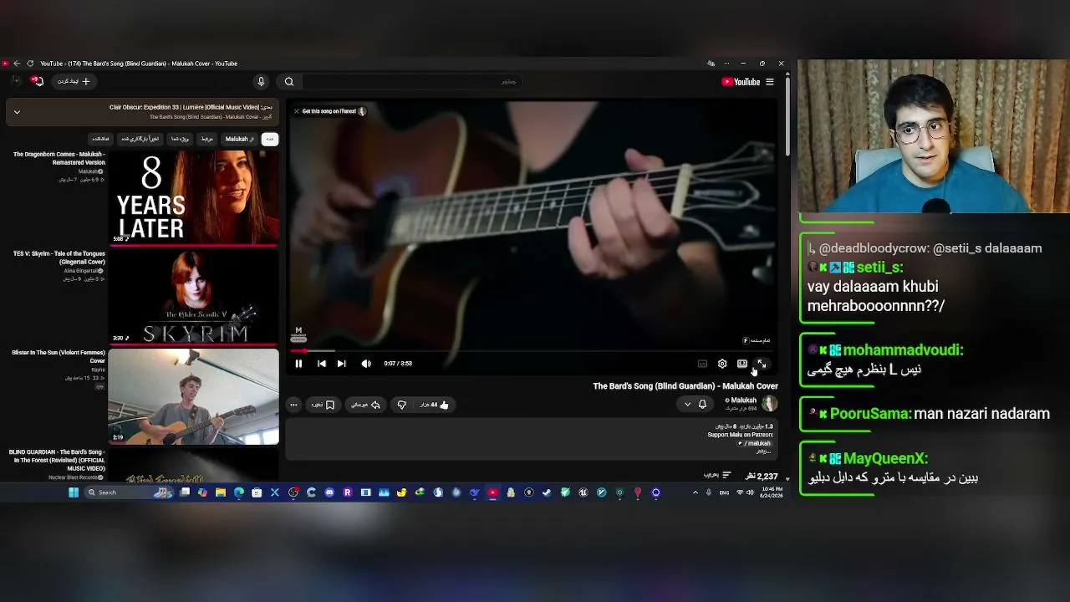Open Discord from taskbar

point(329,492)
